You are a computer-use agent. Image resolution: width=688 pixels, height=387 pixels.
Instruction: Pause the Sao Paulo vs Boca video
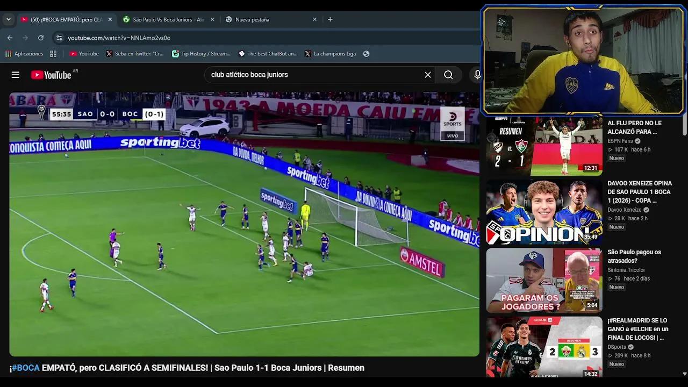(244, 224)
